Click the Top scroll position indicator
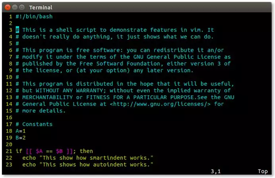Image resolution: width=275 pixels, height=178 pixels. 263,171
